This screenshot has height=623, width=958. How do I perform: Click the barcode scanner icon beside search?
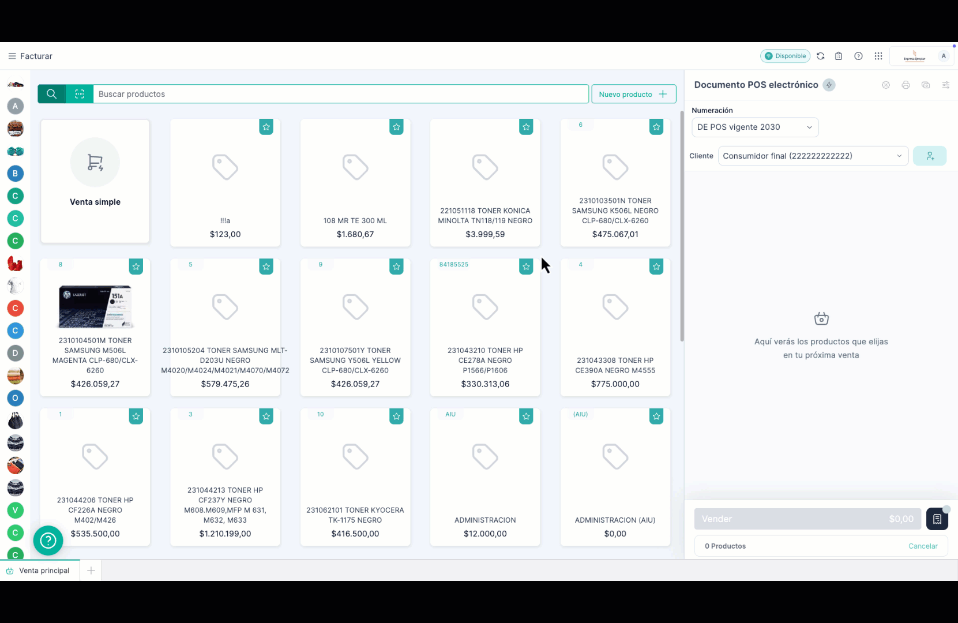click(x=80, y=94)
